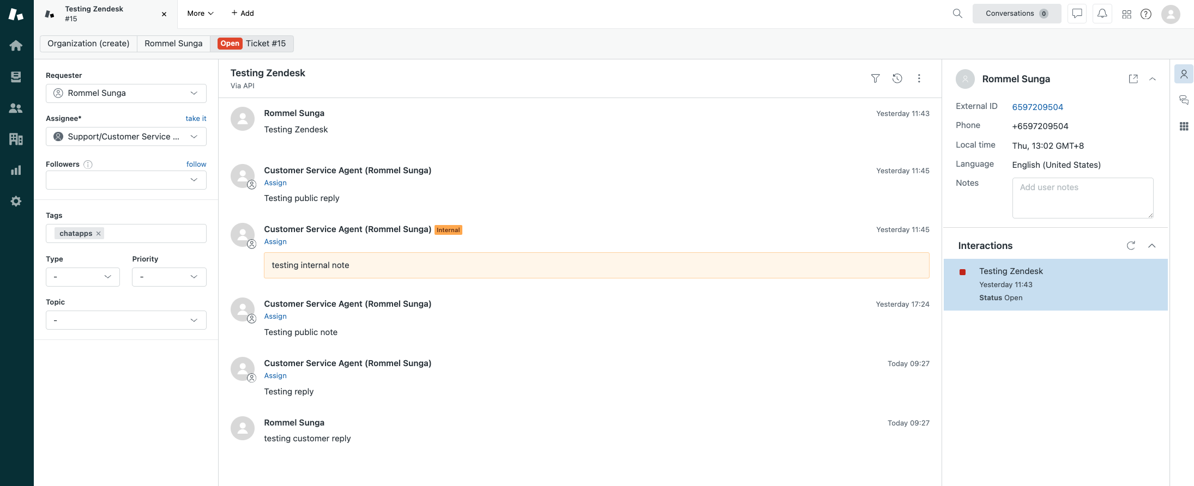Open the Home icon in sidebar

click(x=16, y=46)
